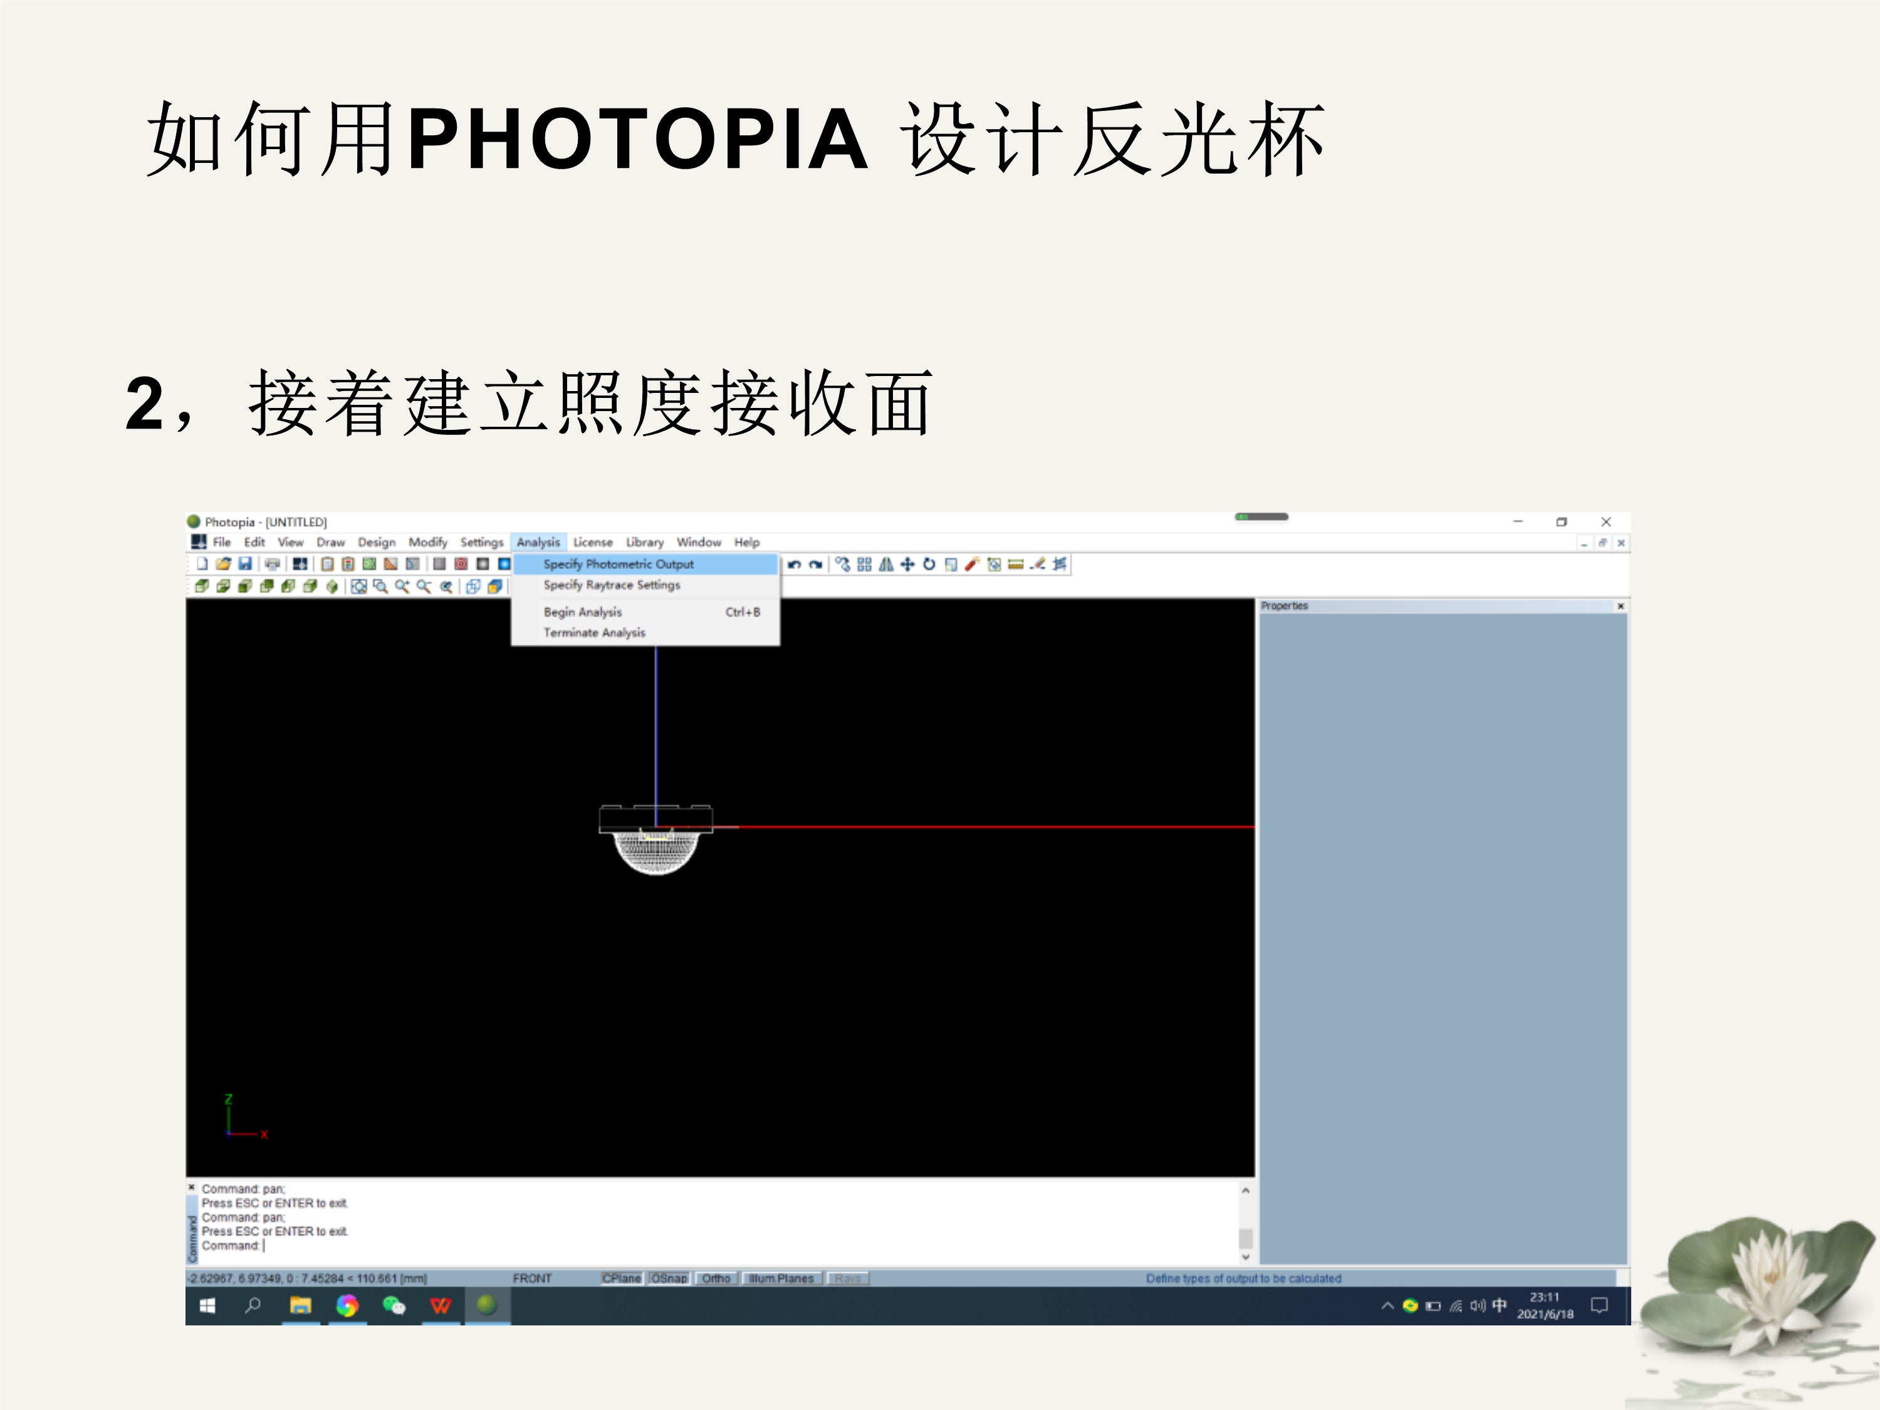Click the Open file folder icon
This screenshot has width=1880, height=1410.
[x=224, y=563]
